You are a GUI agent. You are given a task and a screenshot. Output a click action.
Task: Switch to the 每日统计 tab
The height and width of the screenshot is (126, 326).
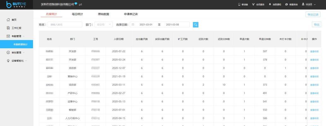click(77, 14)
